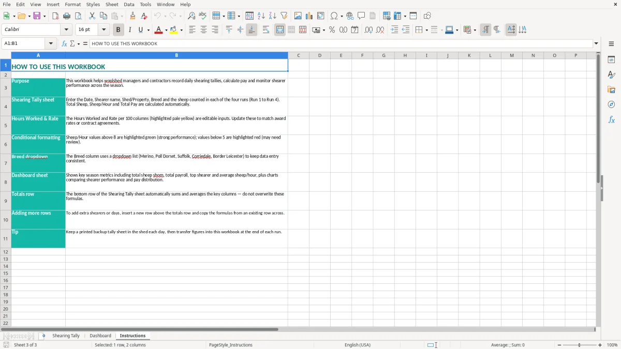The width and height of the screenshot is (621, 349).
Task: Toggle Left-to-Right text direction
Action: [485, 30]
